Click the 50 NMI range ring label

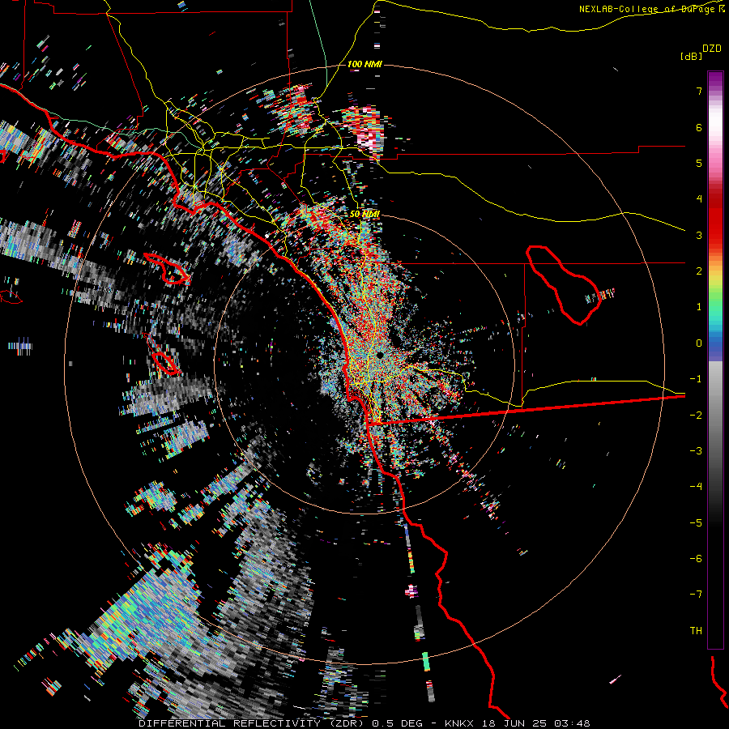click(365, 214)
